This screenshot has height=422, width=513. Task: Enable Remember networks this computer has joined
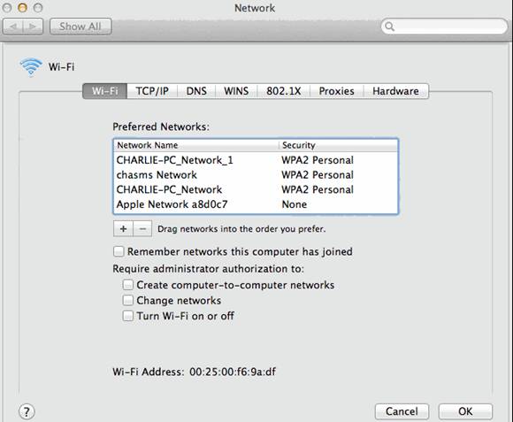[x=119, y=251]
